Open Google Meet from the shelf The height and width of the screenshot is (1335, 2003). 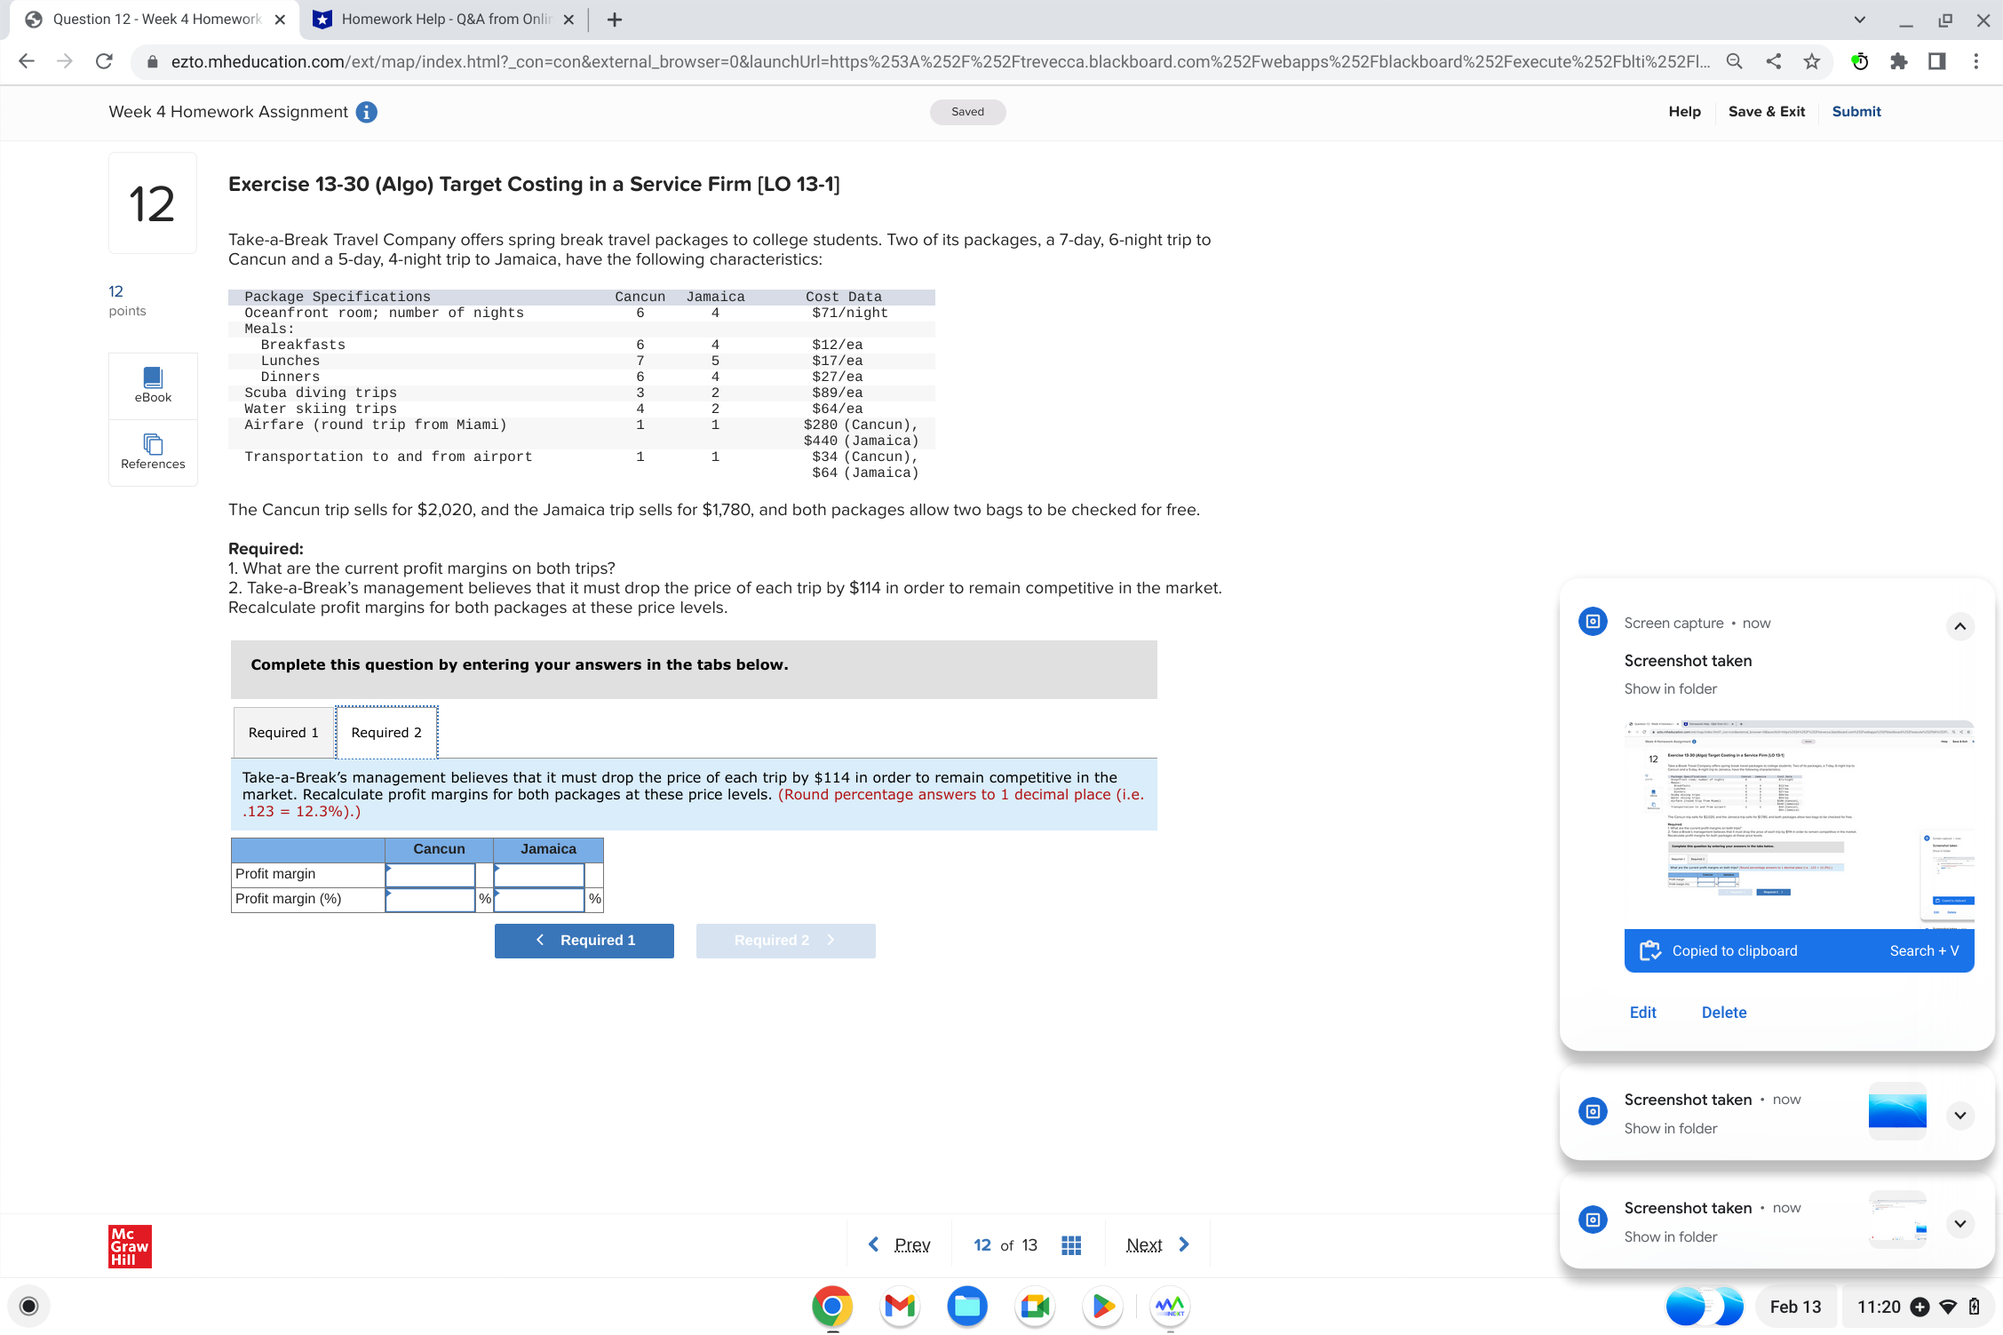[1035, 1306]
